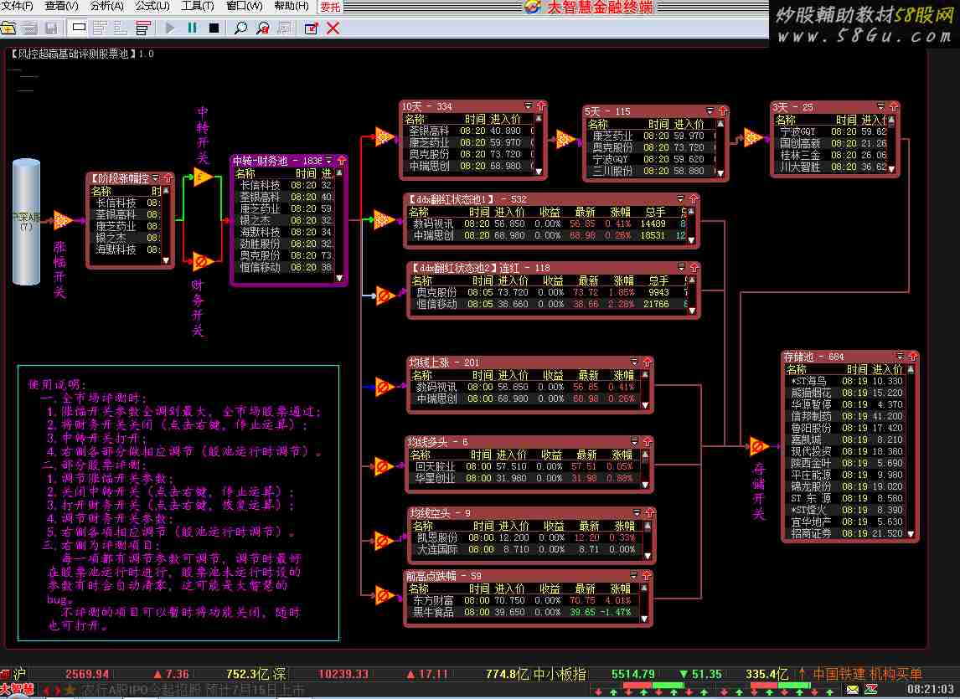
Task: Toggle the 中转开关 triangle node
Action: [x=203, y=177]
